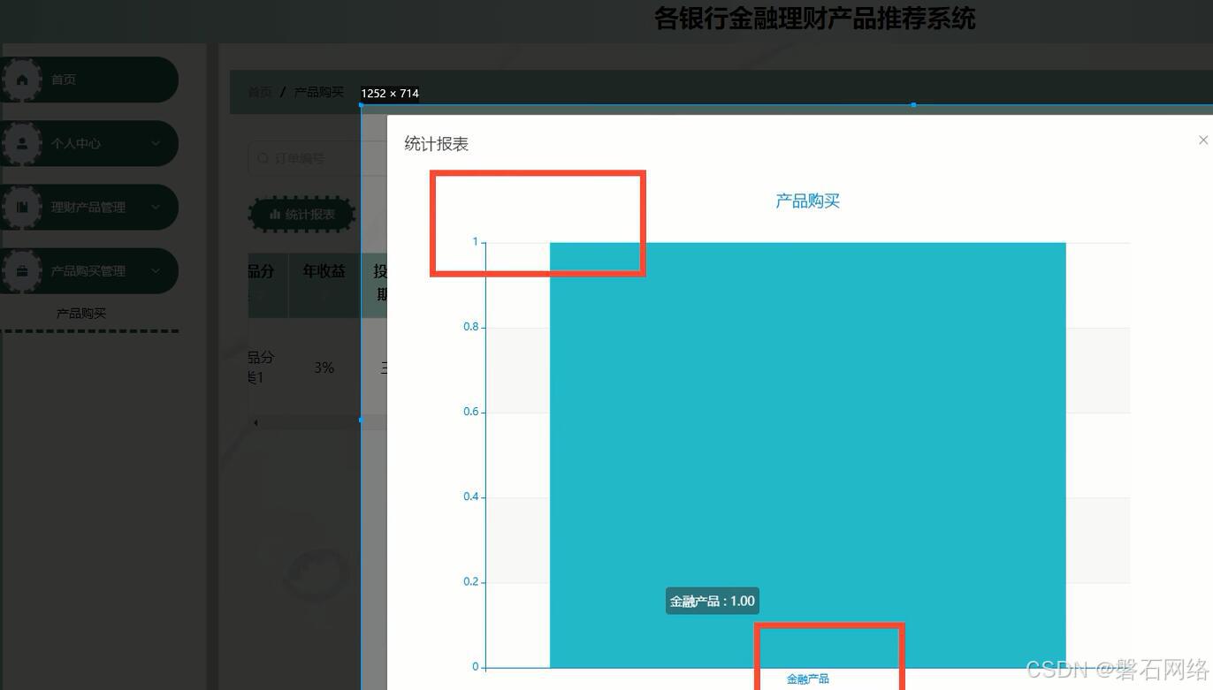Select the 首页 item in the sidebar
The width and height of the screenshot is (1213, 690).
pyautogui.click(x=64, y=79)
